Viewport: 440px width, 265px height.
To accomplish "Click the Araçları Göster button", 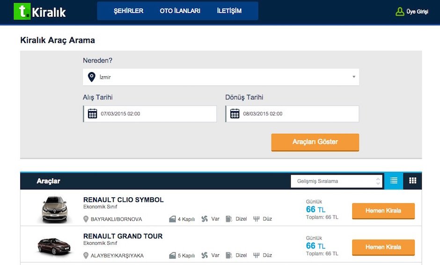I will tap(315, 142).
